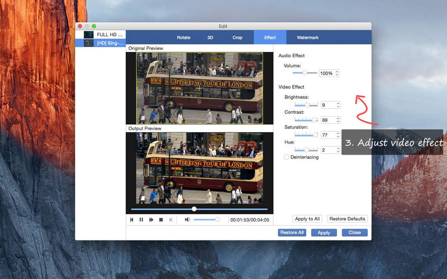447x279 pixels.
Task: Pause the video playback
Action: (141, 219)
